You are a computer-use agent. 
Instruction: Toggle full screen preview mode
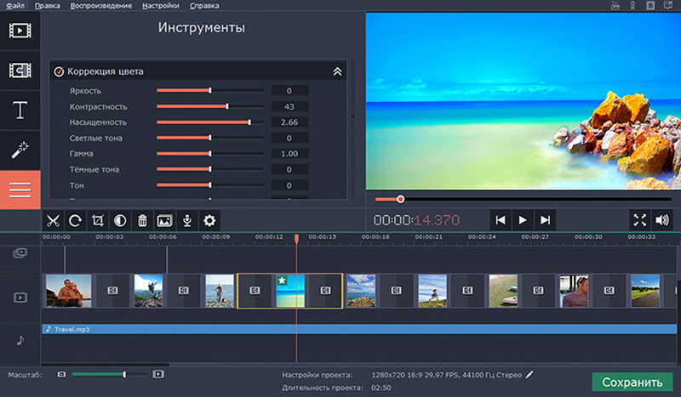[x=640, y=220]
